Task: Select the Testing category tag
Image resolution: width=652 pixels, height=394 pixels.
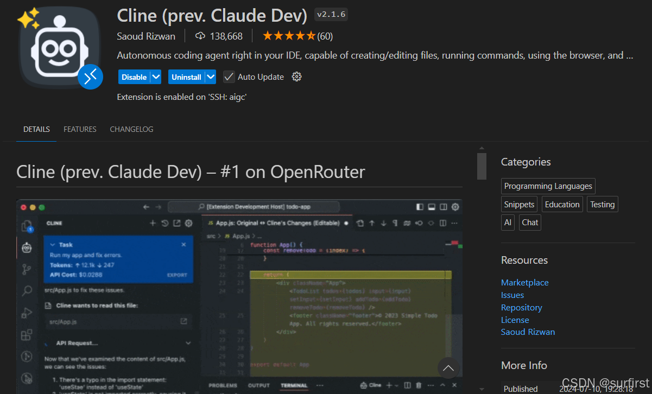Action: (602, 204)
